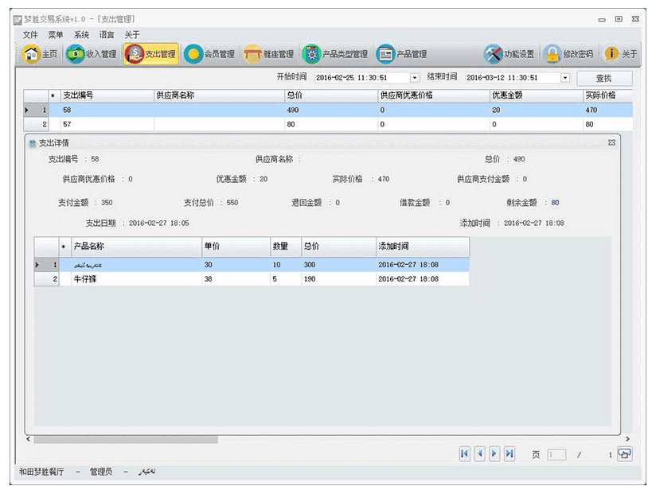The height and width of the screenshot is (486, 648).
Task: Open the 文件 menu
Action: [x=30, y=35]
